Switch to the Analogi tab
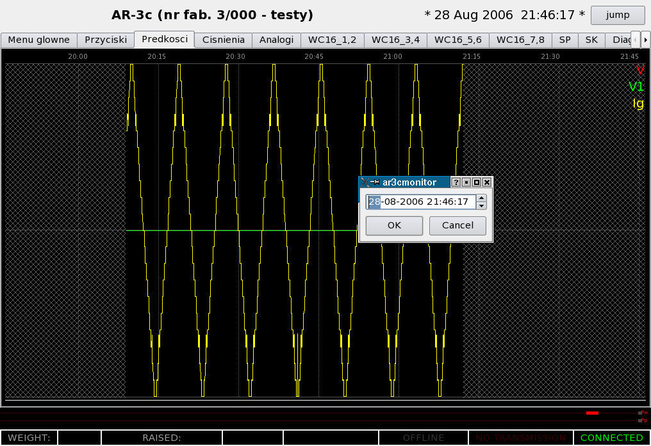Screen dimensions: 651x446 click(277, 40)
